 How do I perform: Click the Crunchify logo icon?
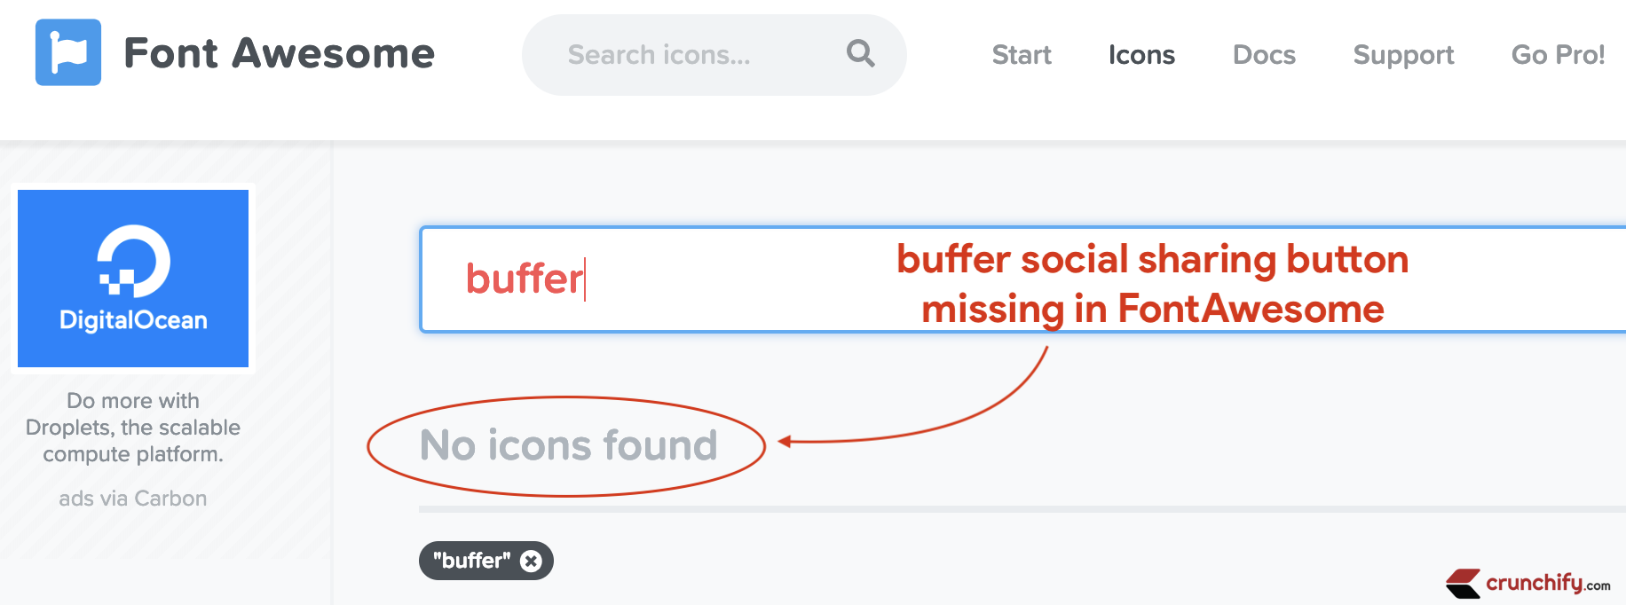point(1463,584)
